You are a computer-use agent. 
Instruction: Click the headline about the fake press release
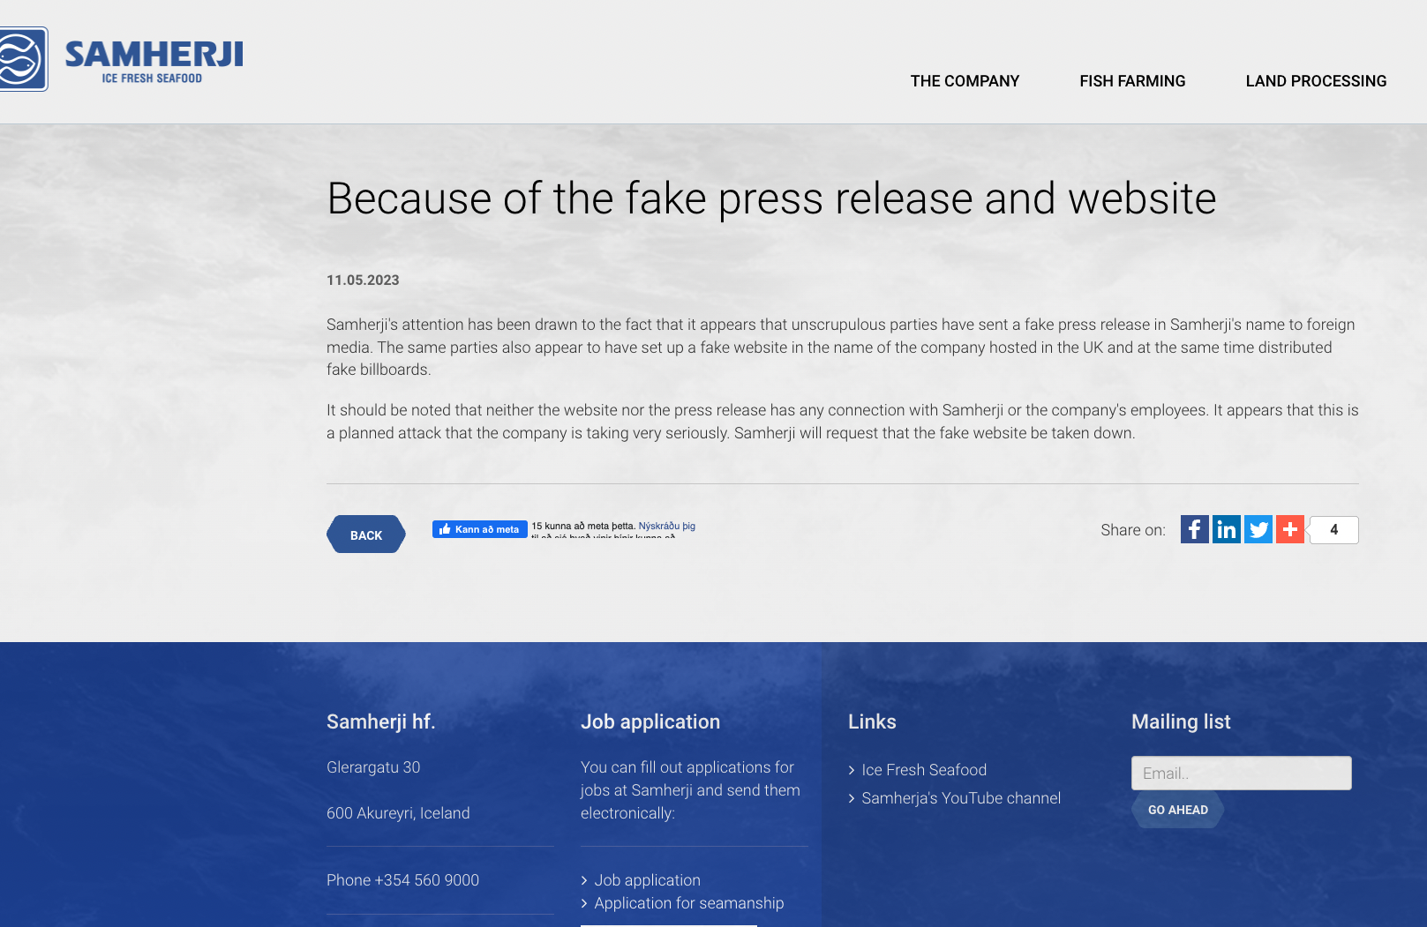(x=771, y=198)
